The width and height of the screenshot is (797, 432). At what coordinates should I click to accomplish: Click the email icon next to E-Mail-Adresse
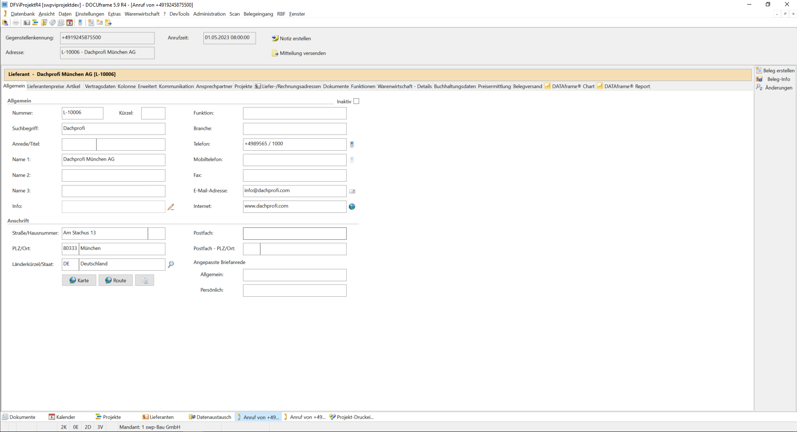352,191
